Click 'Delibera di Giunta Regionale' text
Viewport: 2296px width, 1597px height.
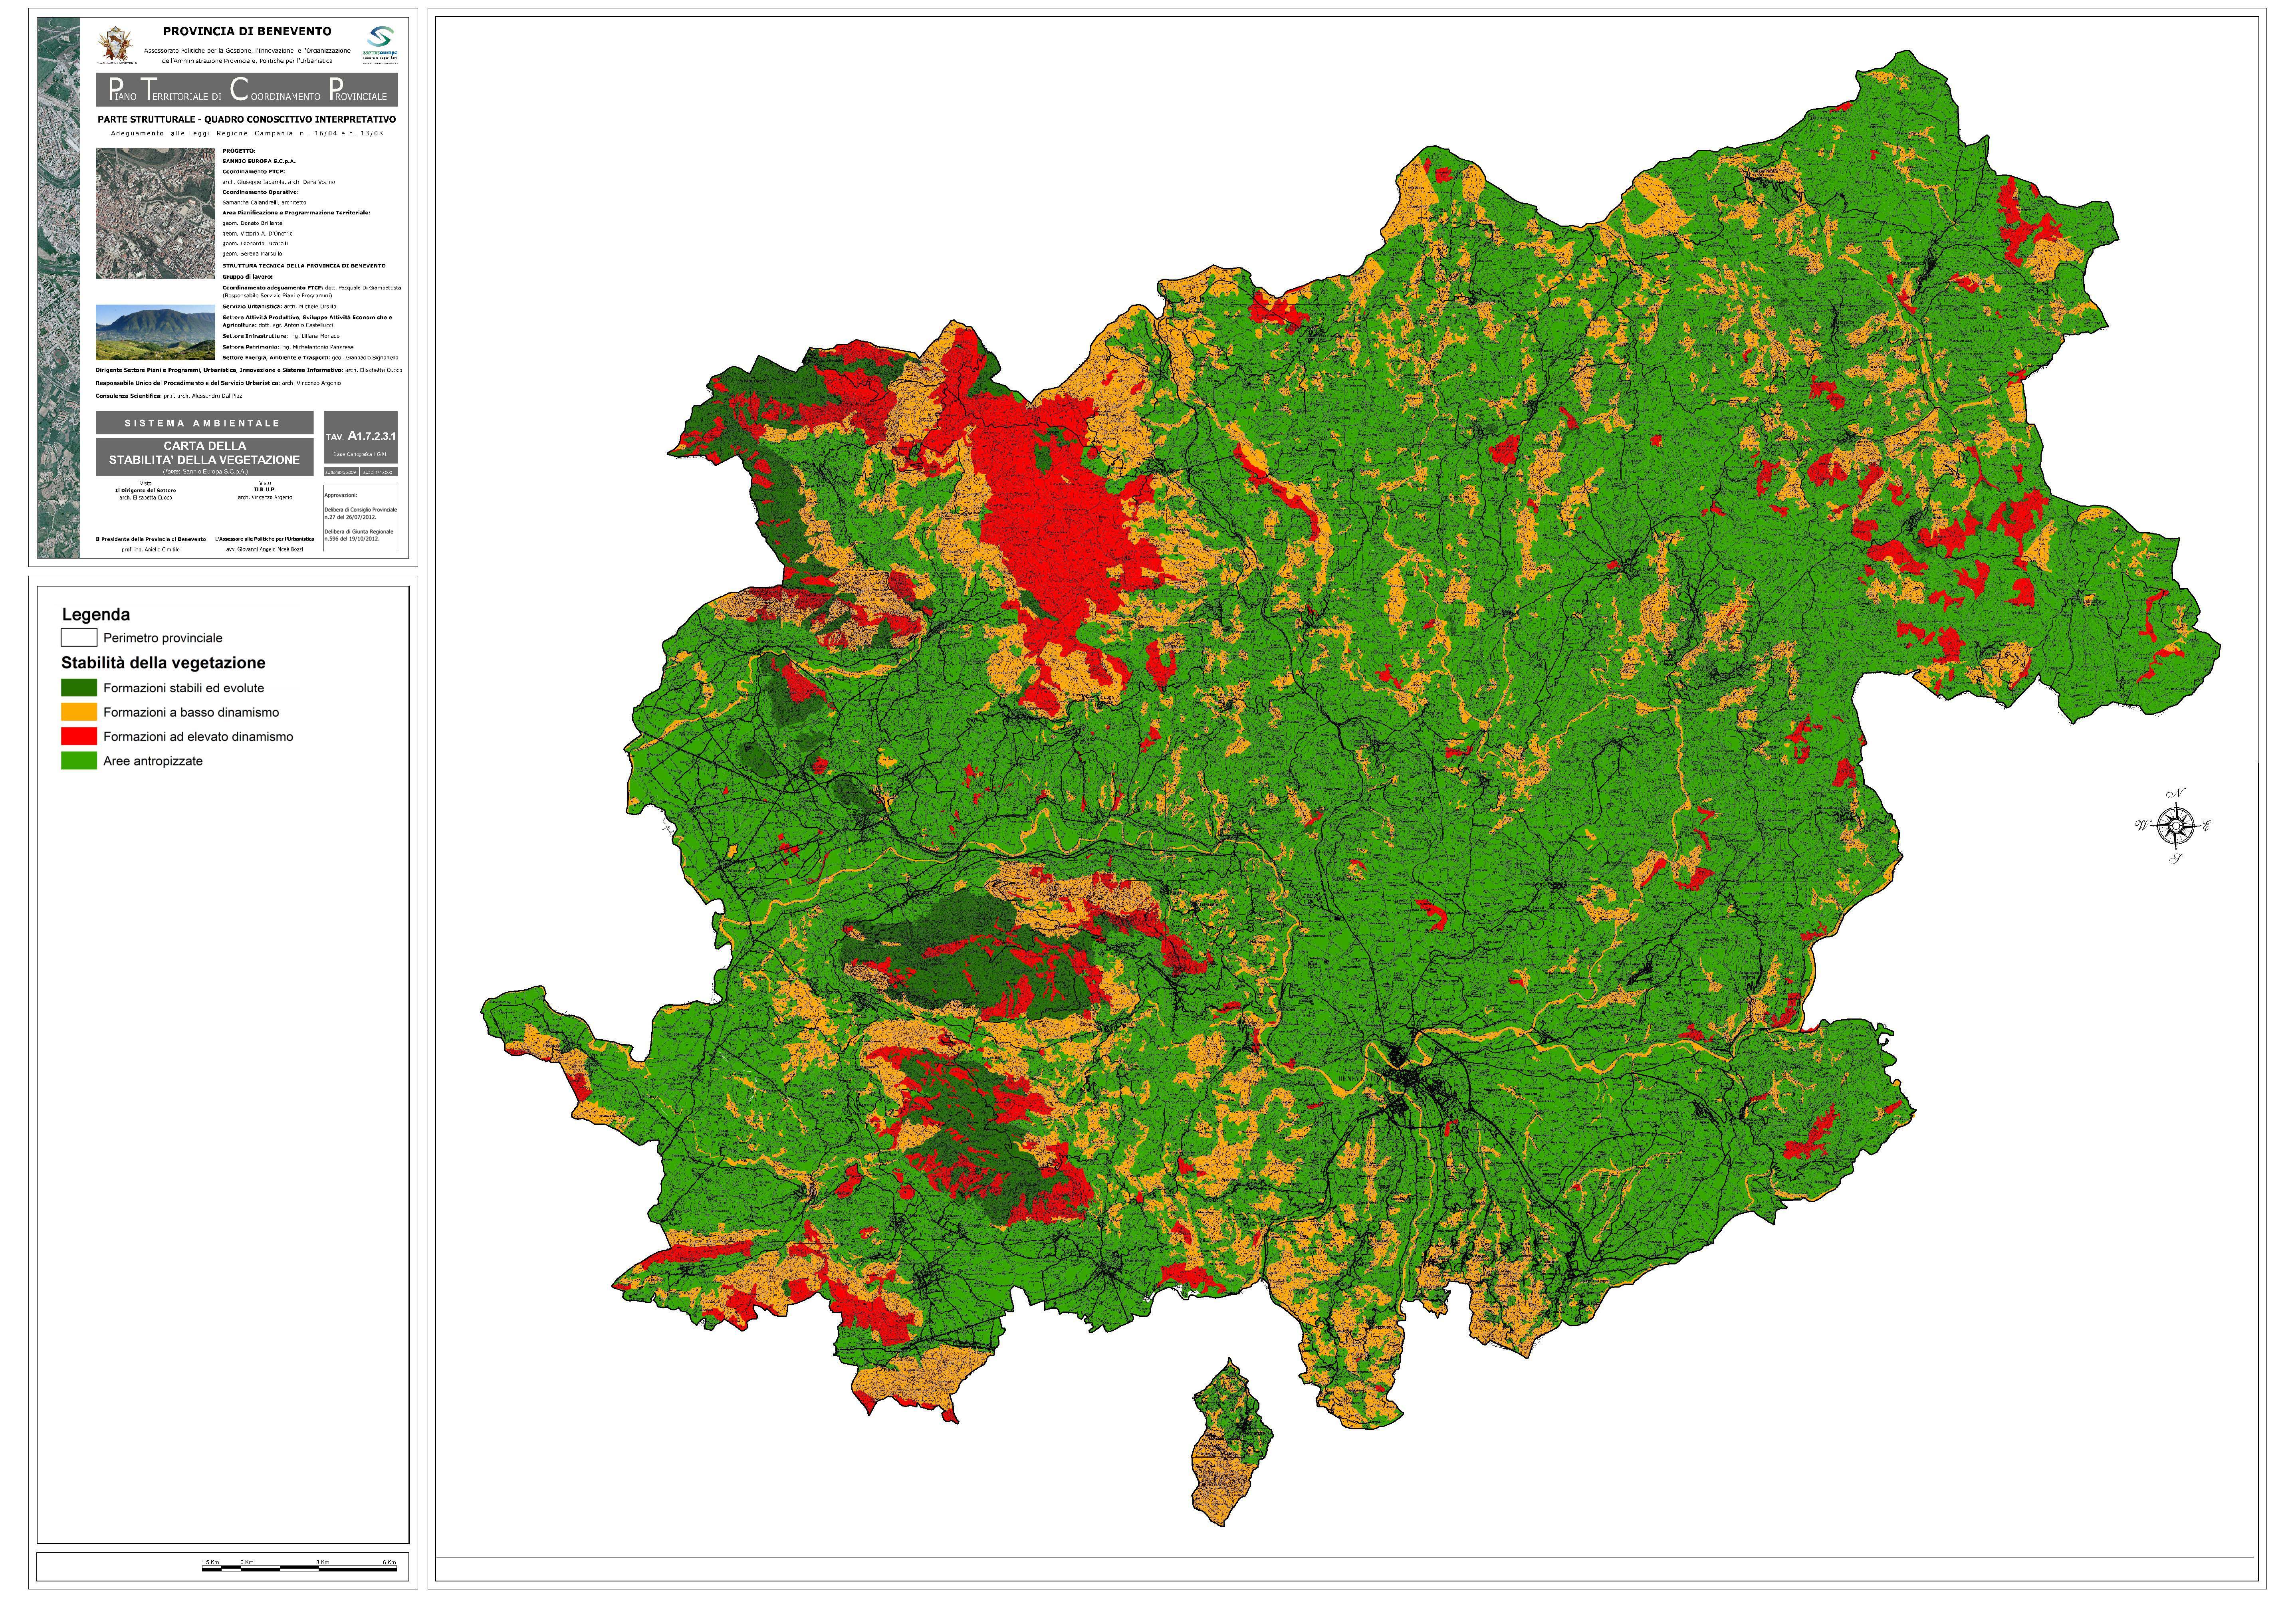click(x=359, y=532)
